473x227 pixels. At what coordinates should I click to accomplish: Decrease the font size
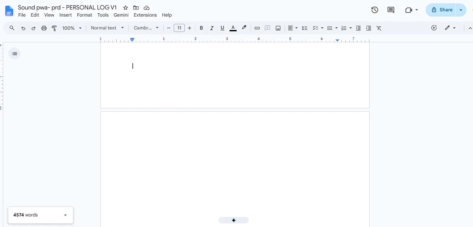169,28
